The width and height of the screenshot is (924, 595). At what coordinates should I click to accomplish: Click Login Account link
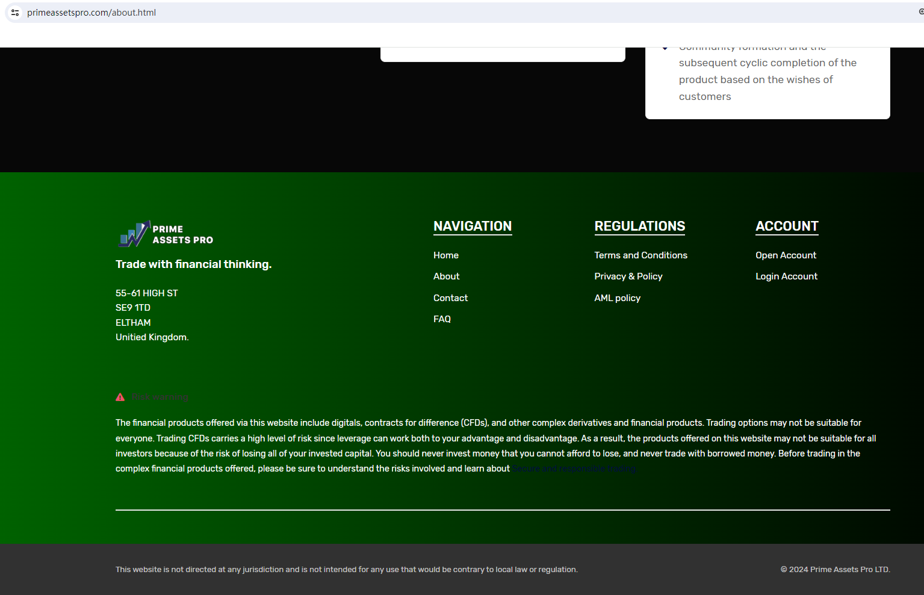(786, 276)
